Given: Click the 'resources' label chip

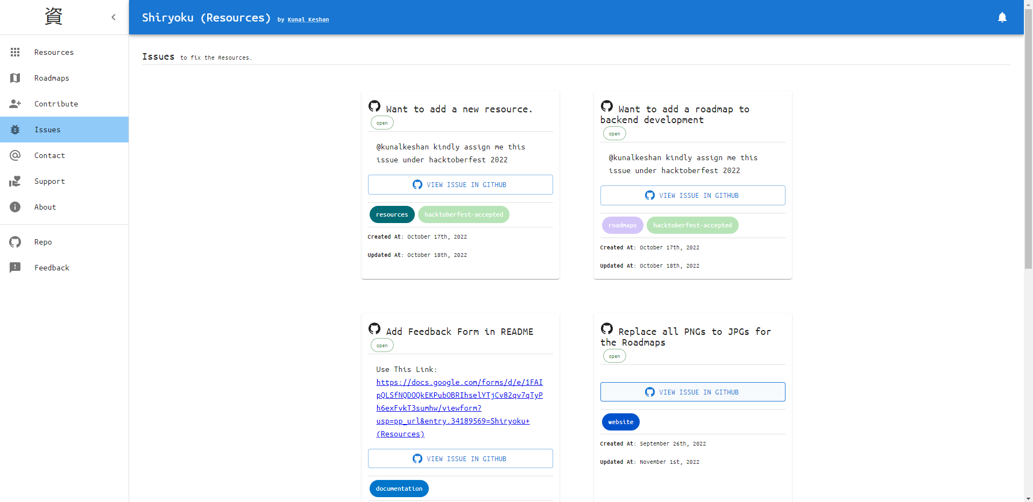Looking at the screenshot, I should pyautogui.click(x=392, y=214).
